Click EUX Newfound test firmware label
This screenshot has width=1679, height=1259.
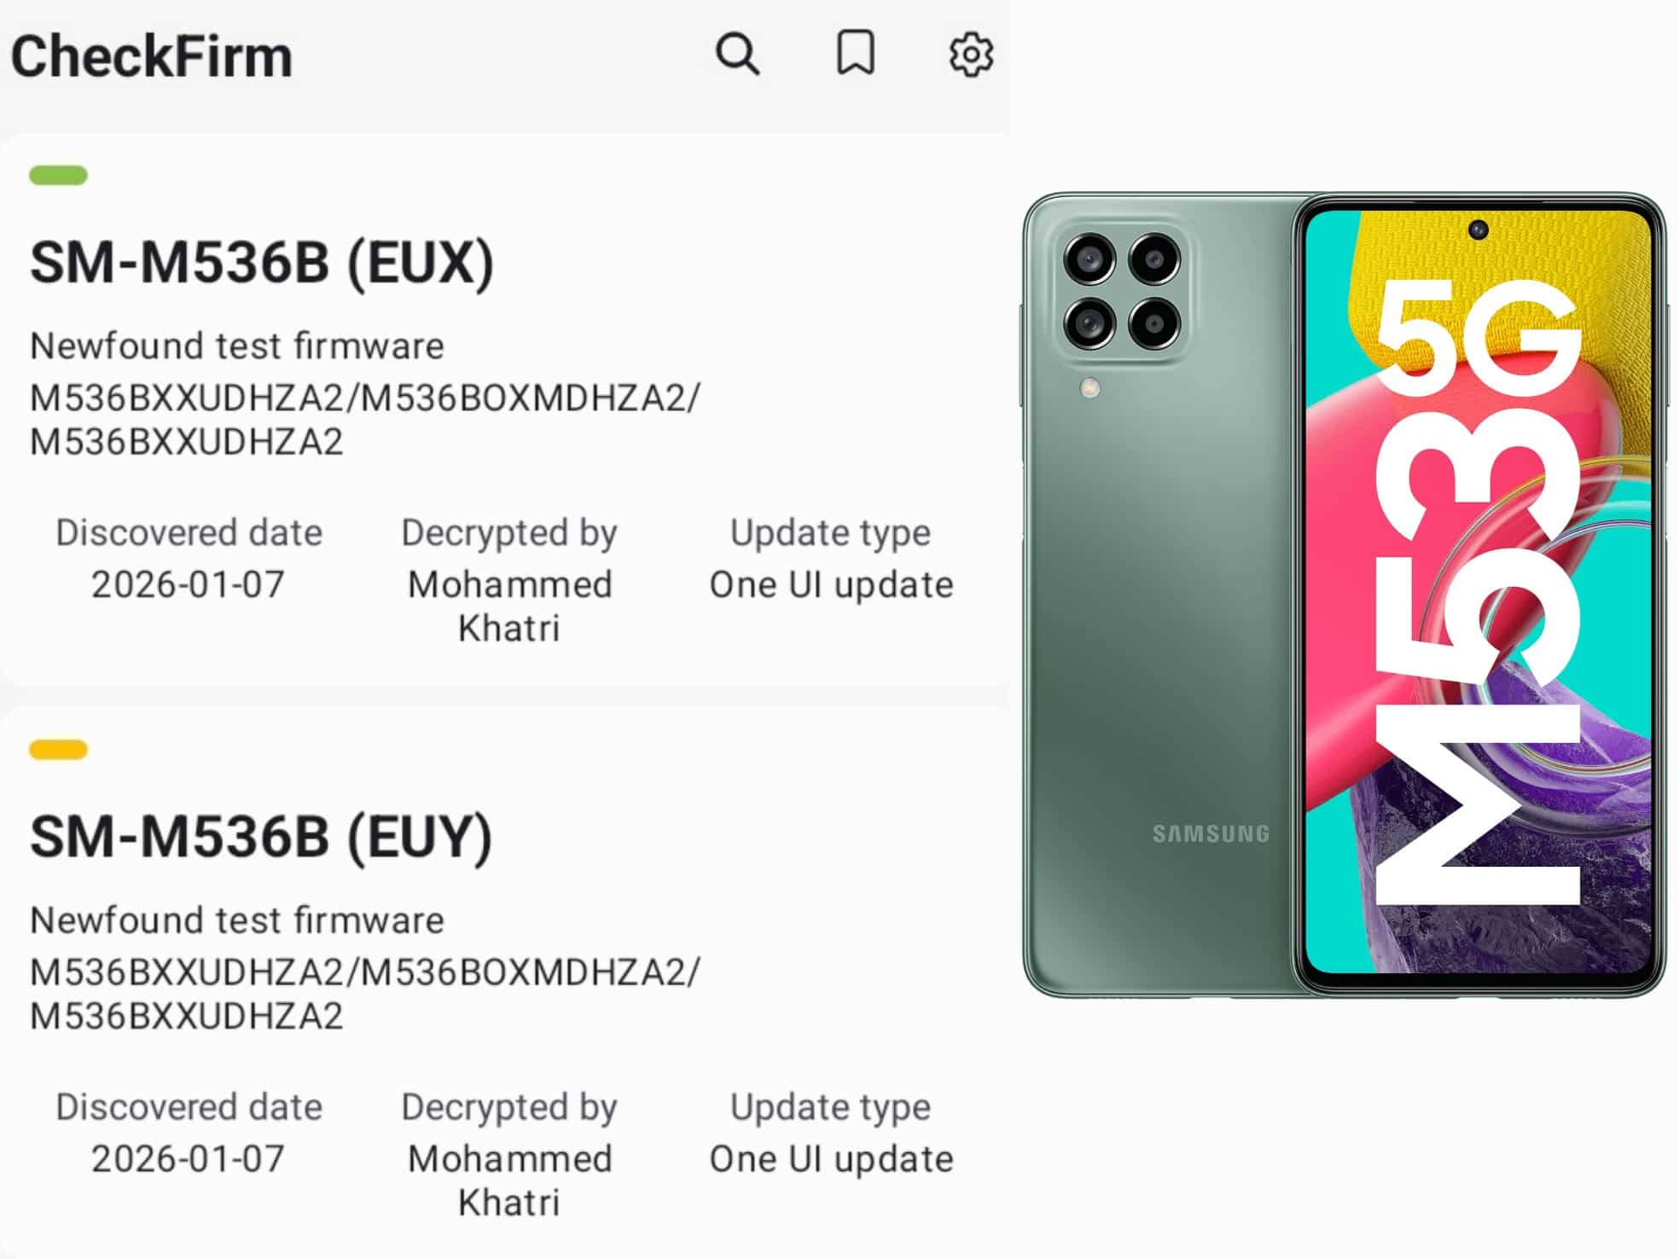click(x=237, y=345)
